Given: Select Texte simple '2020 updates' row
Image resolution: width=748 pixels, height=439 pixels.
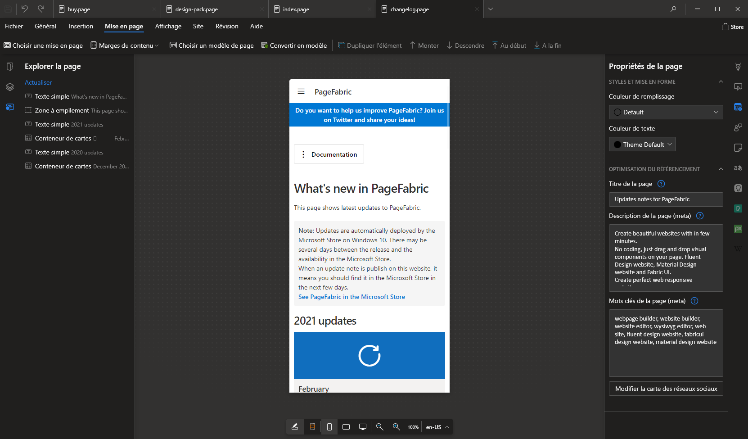Looking at the screenshot, I should (77, 152).
